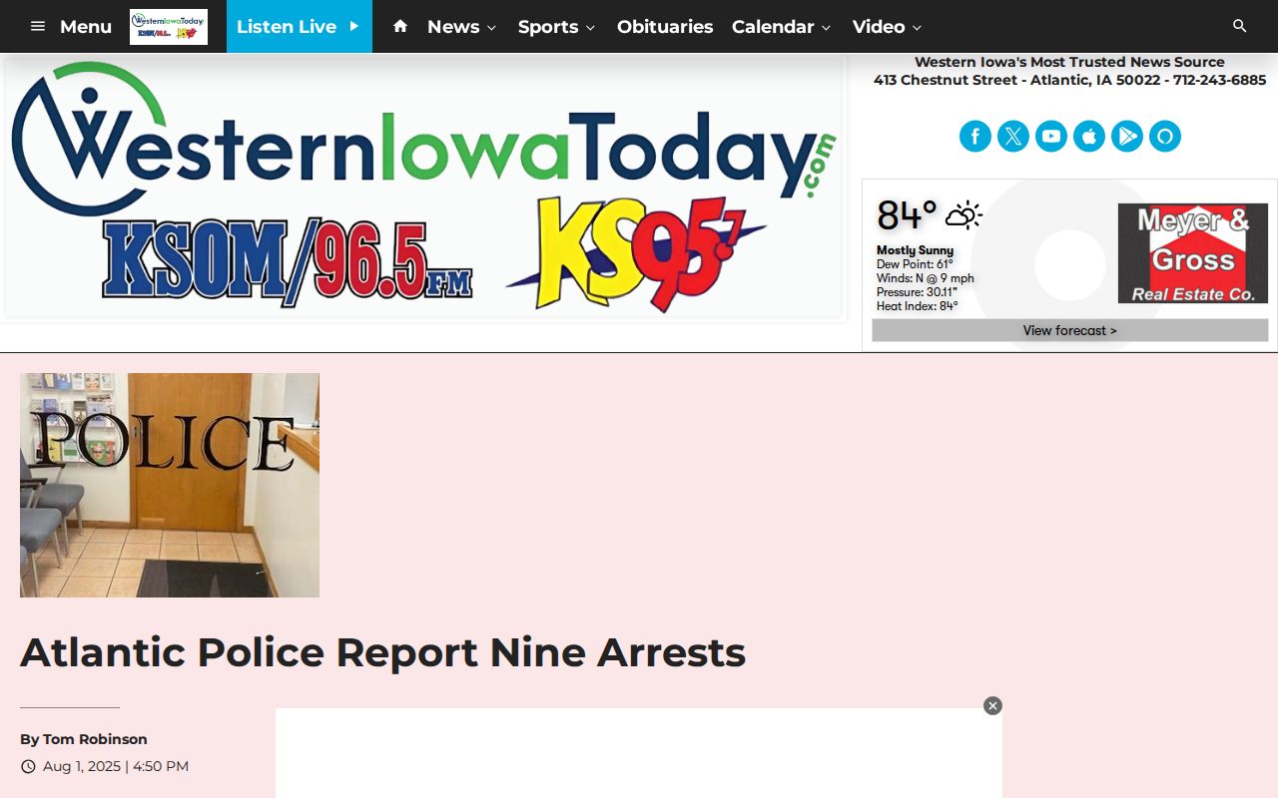Expand the News dropdown menu
The height and width of the screenshot is (798, 1278).
pos(461,27)
